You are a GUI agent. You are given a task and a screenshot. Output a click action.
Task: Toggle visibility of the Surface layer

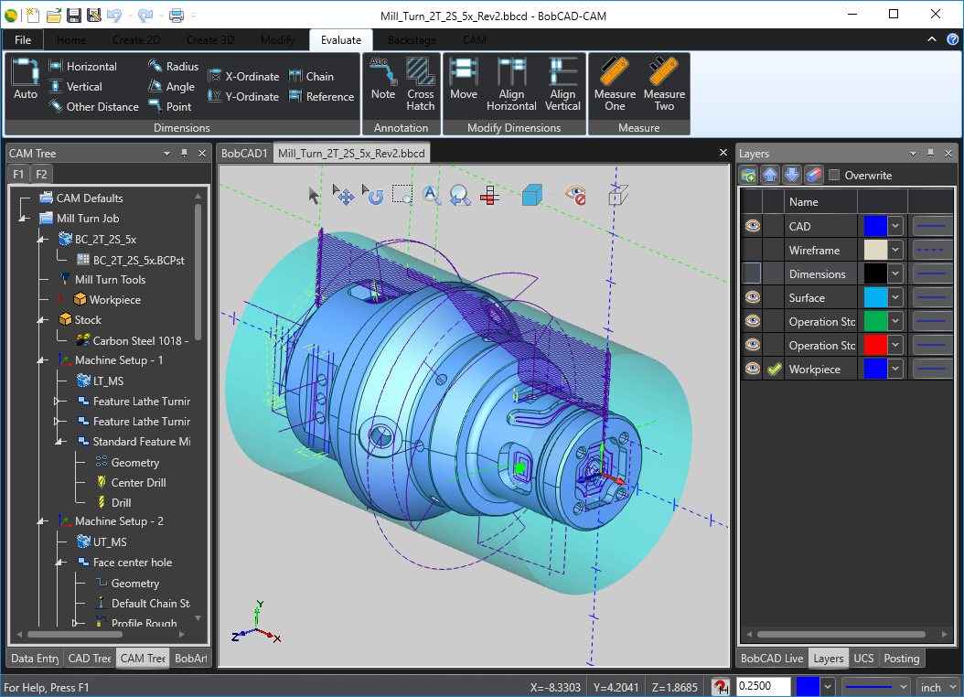(752, 297)
